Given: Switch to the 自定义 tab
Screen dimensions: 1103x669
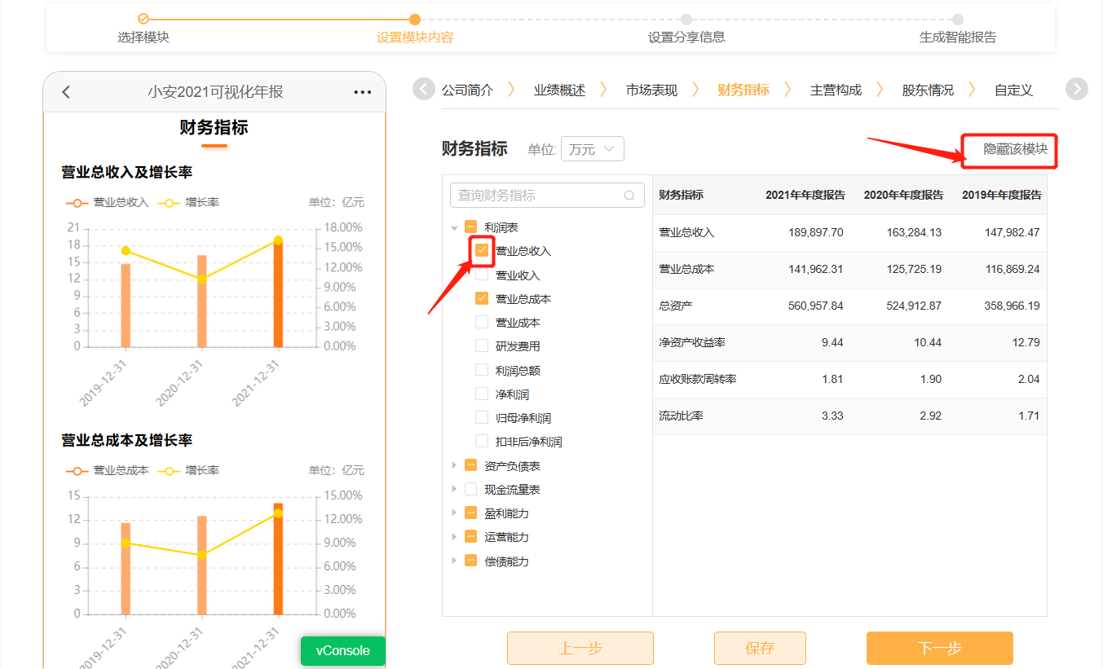Looking at the screenshot, I should (1013, 90).
